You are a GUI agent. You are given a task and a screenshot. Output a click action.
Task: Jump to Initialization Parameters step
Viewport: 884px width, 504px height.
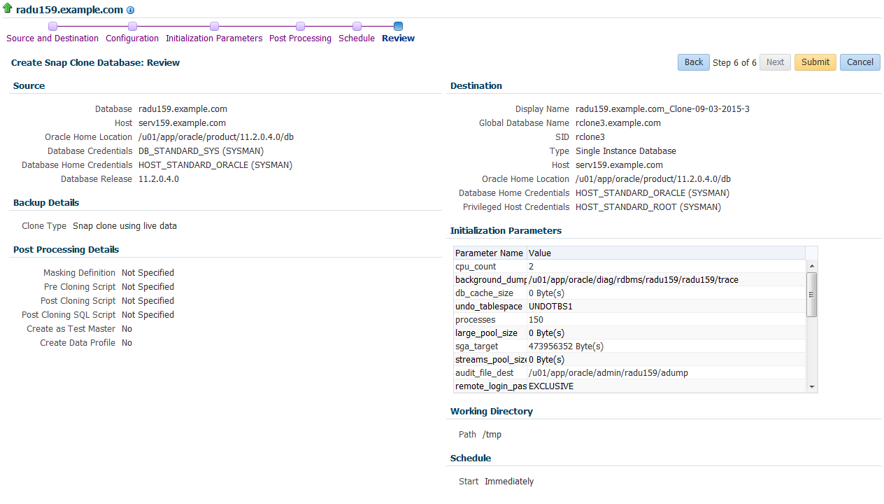(214, 38)
